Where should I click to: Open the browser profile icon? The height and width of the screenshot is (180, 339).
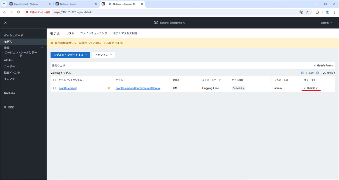[x=327, y=12]
